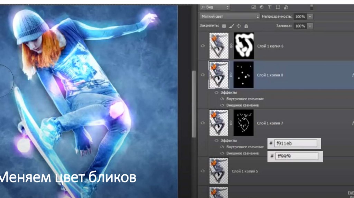Select layer name Слой 1 копия 7
The image size is (354, 198).
pyautogui.click(x=270, y=123)
